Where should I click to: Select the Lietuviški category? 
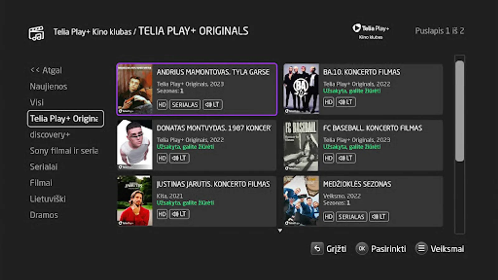point(48,199)
